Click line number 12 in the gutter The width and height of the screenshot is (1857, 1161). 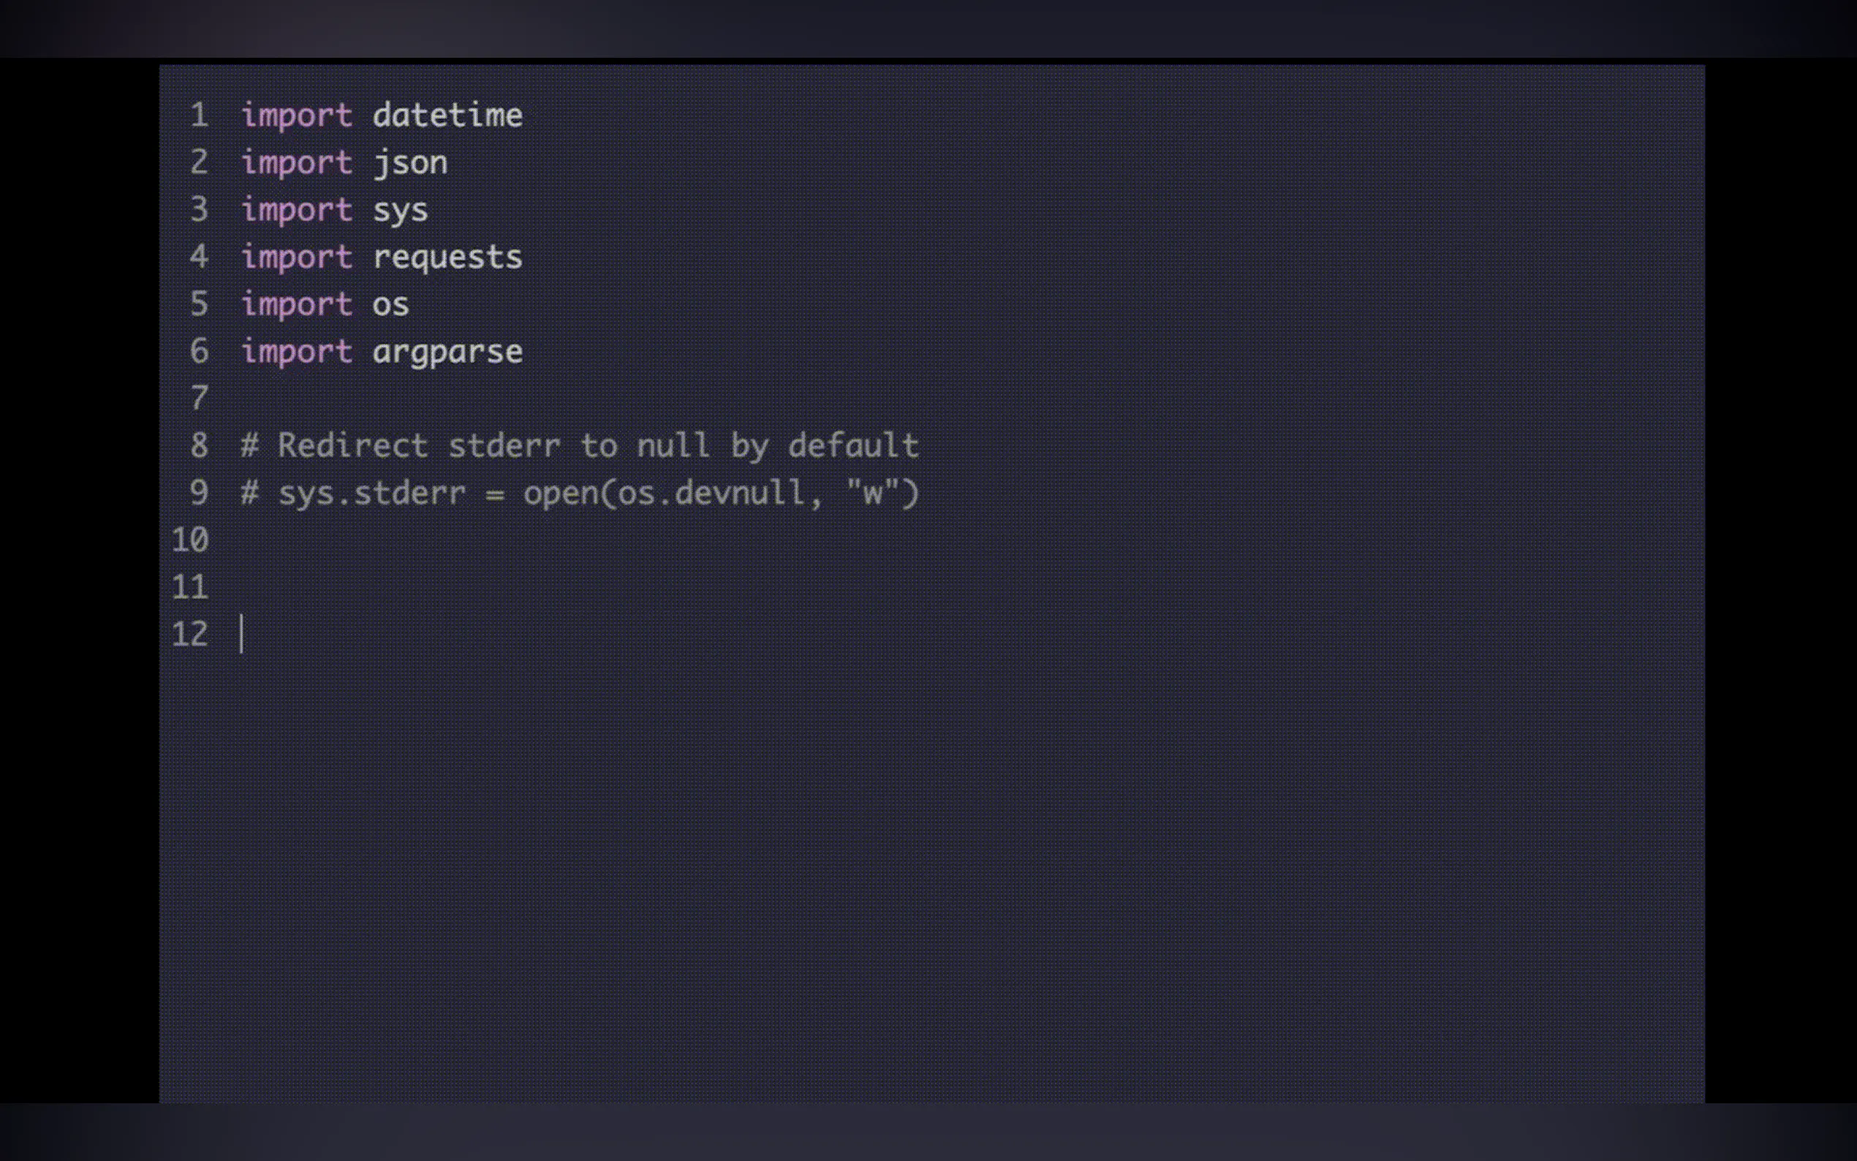(190, 635)
